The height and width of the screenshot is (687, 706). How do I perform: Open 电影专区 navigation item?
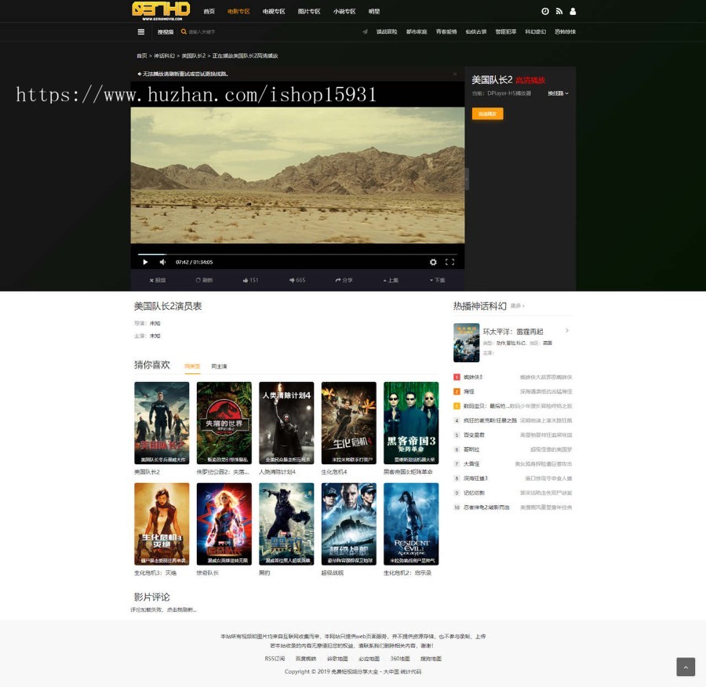[x=238, y=11]
